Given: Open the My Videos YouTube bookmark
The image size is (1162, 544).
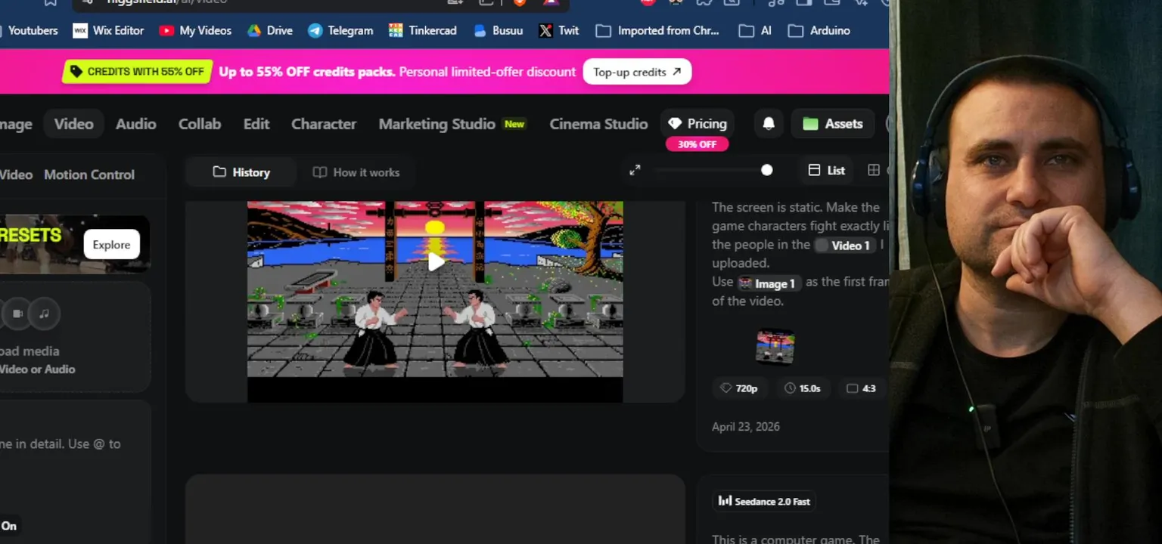Looking at the screenshot, I should [195, 31].
